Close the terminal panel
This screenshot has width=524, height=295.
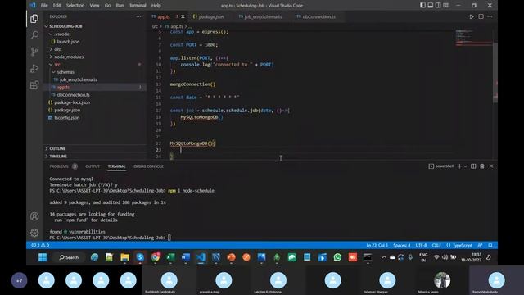(x=491, y=166)
